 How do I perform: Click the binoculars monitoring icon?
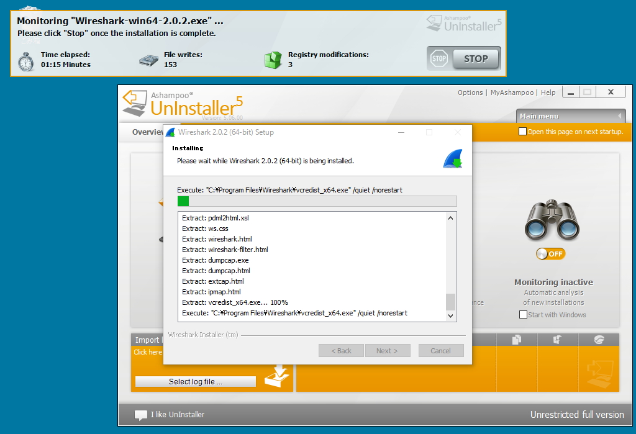click(x=552, y=219)
